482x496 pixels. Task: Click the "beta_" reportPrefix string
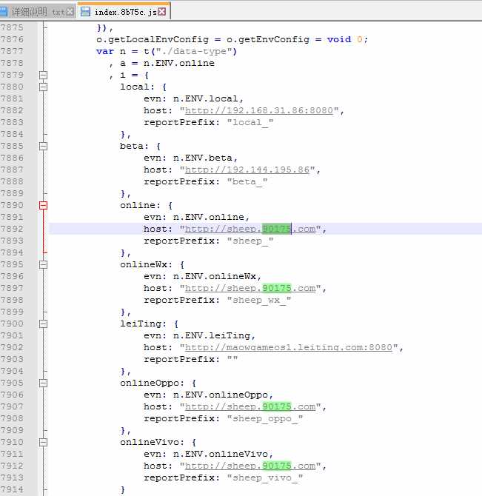coord(247,181)
